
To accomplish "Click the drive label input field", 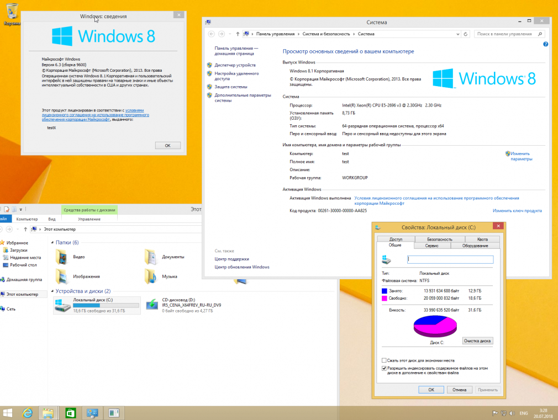I will click(x=450, y=259).
